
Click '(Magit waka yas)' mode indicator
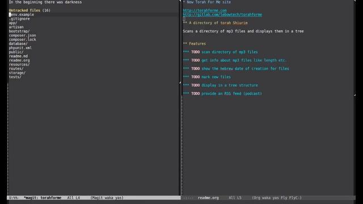click(107, 198)
